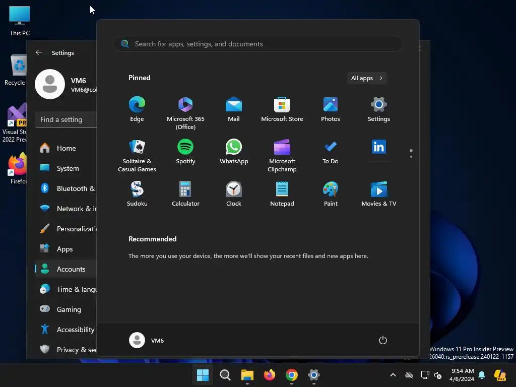Click the VM6 profile picture in Settings

pyautogui.click(x=50, y=84)
